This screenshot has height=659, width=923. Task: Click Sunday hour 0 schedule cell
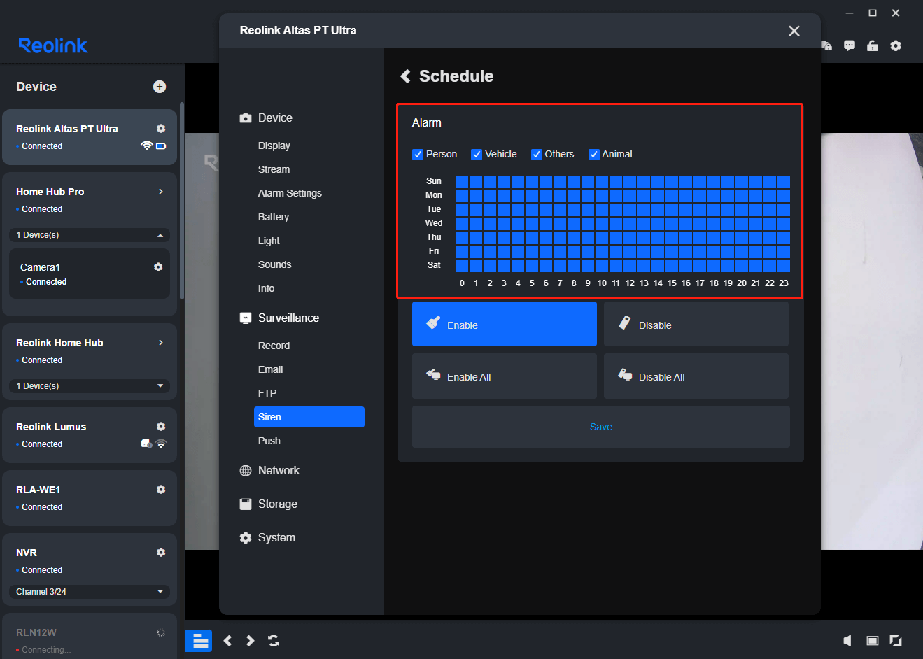[462, 181]
